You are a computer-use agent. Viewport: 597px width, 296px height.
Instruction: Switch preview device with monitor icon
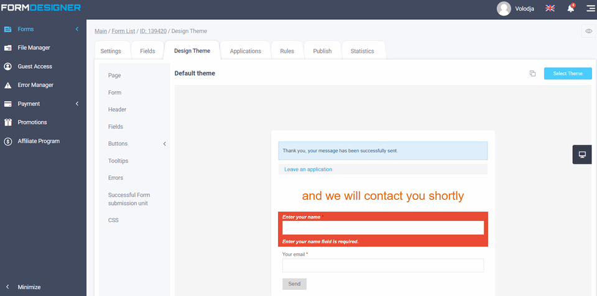click(582, 155)
